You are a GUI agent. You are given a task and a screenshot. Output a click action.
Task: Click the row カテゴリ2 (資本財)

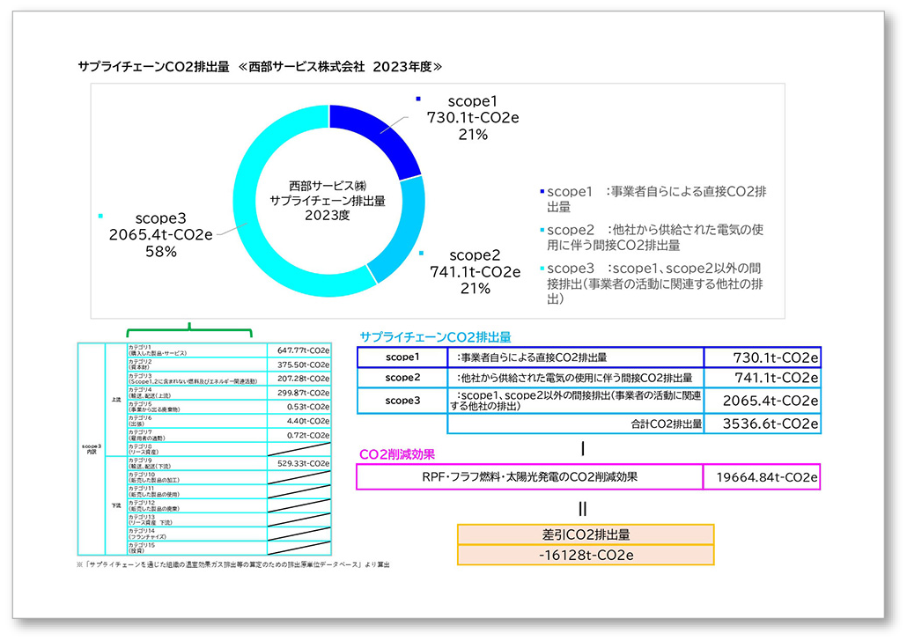(196, 365)
